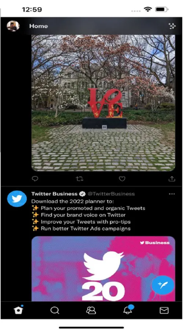186x330 pixels.
Task: Open the Notifications bell tab
Action: (x=128, y=309)
